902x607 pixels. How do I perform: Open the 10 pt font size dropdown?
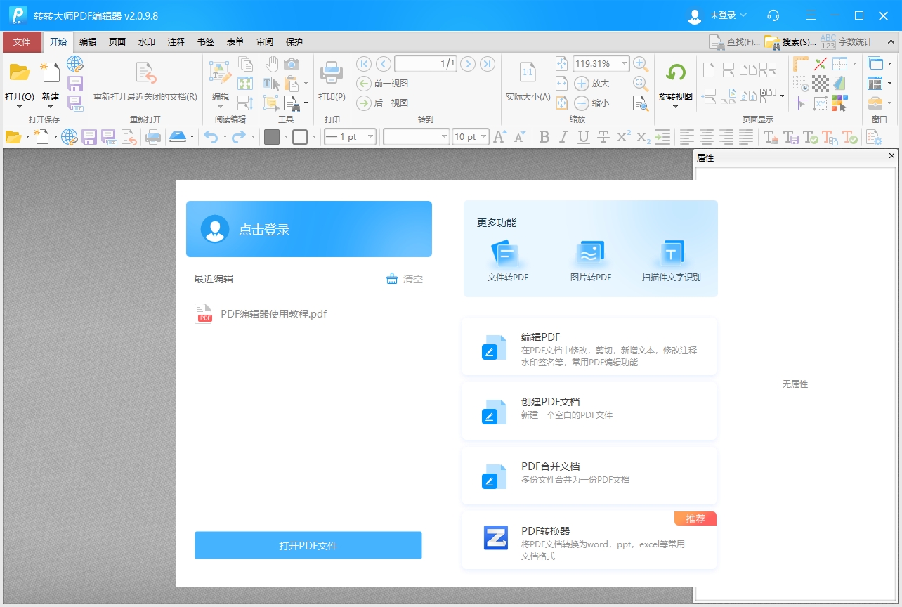click(483, 137)
